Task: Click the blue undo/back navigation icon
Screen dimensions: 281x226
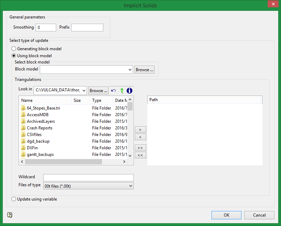Action: pos(113,91)
